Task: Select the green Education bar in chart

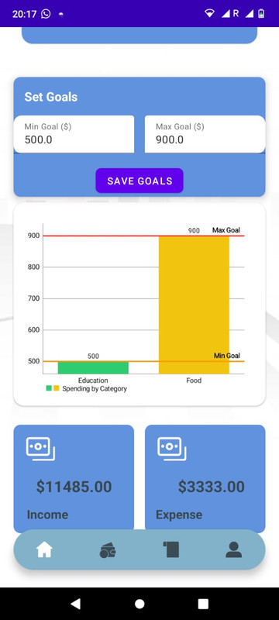Action: point(93,367)
